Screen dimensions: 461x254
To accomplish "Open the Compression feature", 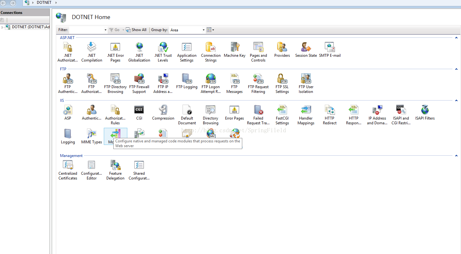I will click(163, 113).
